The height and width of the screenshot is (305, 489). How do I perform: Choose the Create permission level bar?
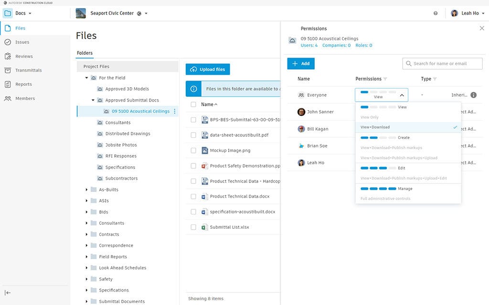pyautogui.click(x=378, y=138)
